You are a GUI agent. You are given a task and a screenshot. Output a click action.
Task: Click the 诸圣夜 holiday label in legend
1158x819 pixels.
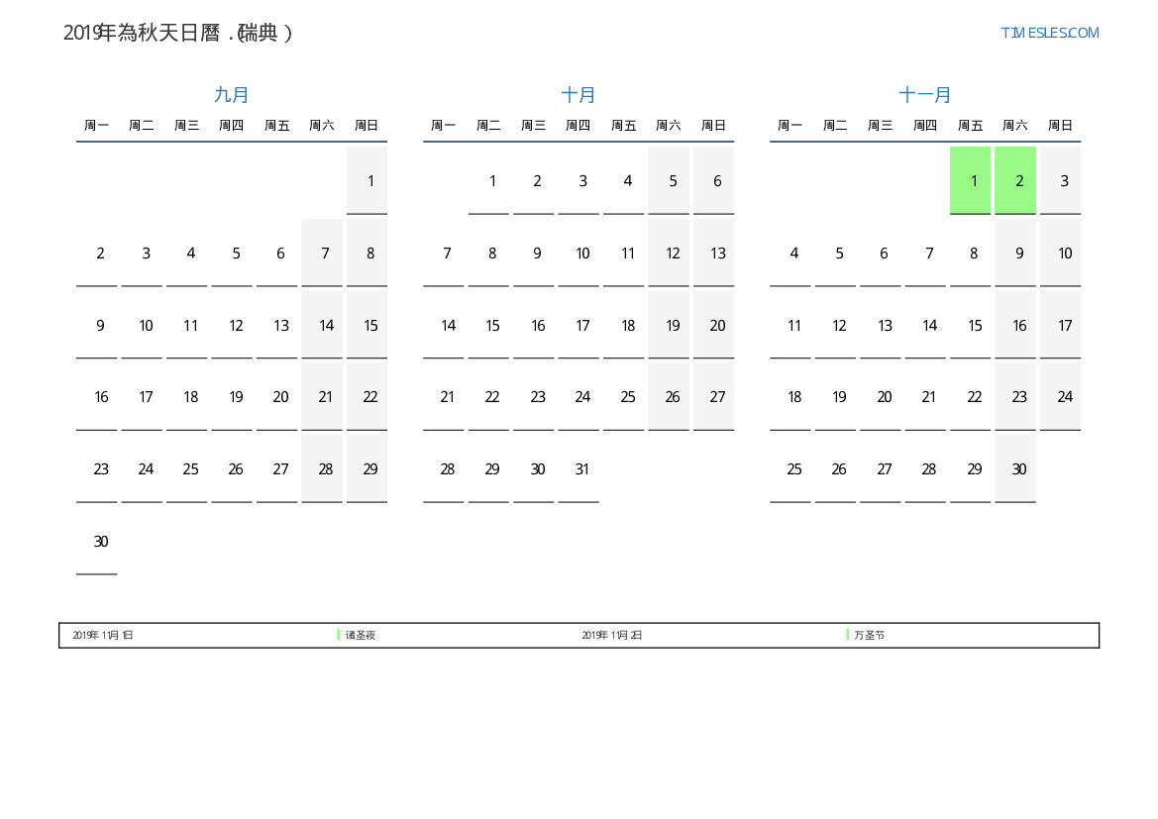361,635
